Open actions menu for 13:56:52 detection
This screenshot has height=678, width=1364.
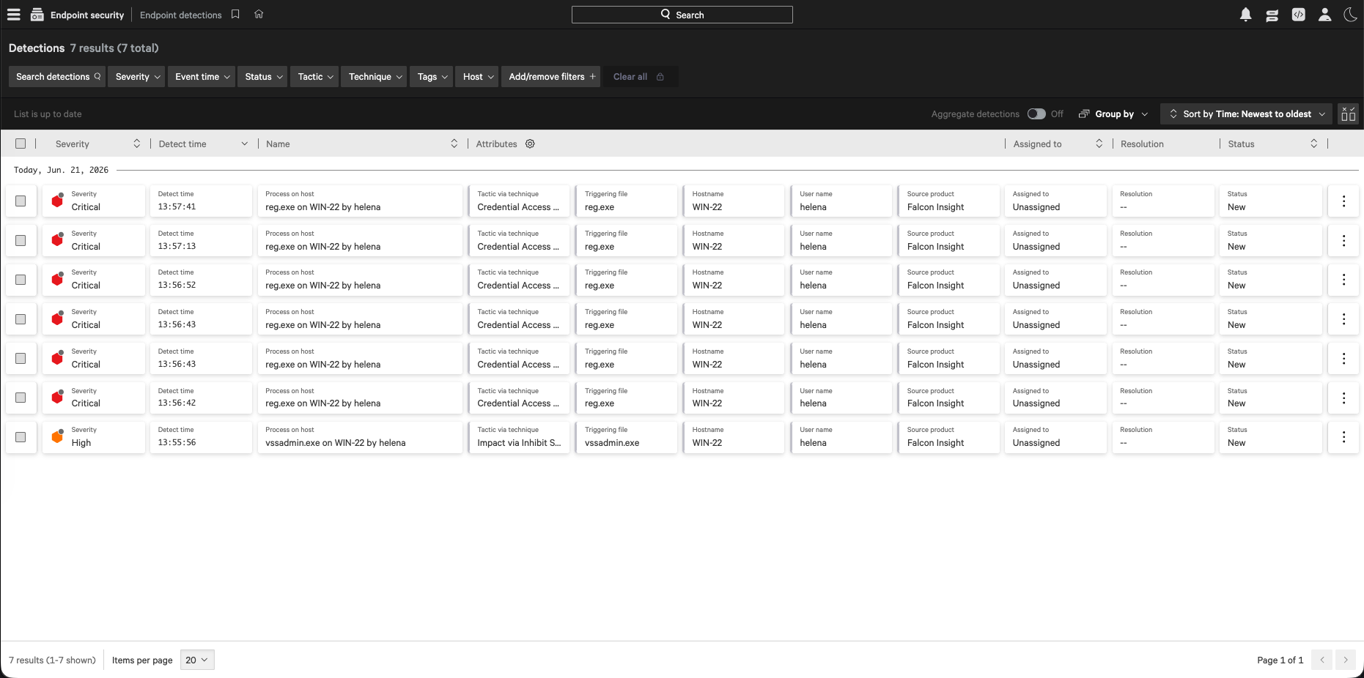[1343, 279]
